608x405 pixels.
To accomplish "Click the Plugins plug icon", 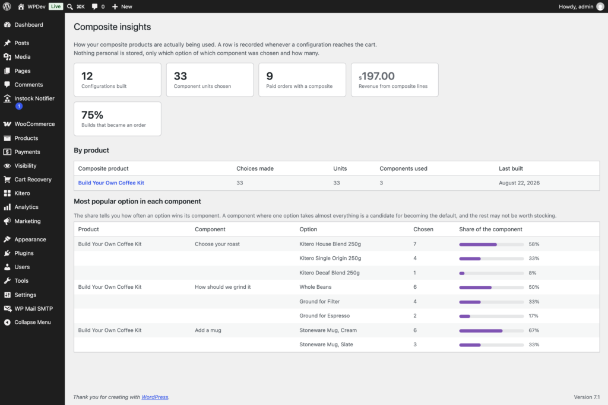I will tap(7, 253).
